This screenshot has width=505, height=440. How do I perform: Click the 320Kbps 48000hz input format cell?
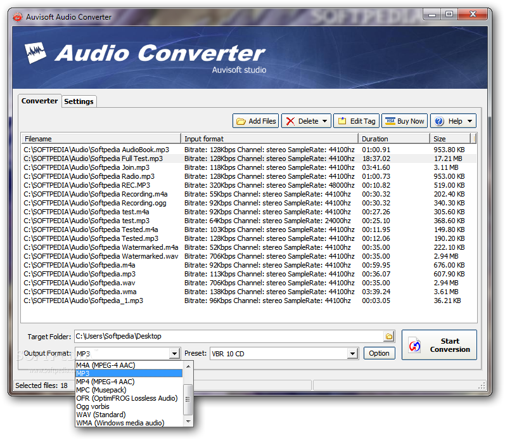pos(269,185)
